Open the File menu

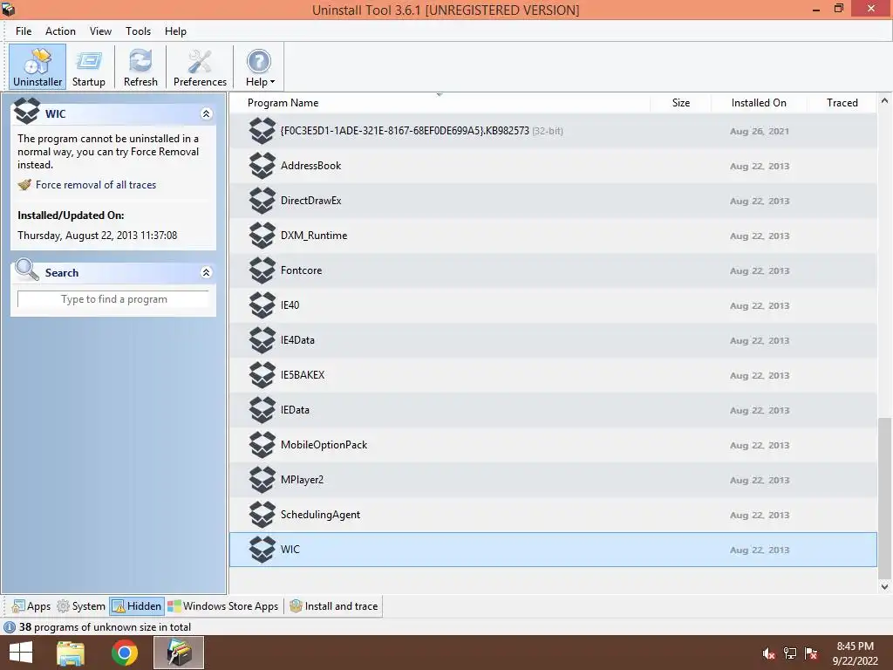[24, 31]
